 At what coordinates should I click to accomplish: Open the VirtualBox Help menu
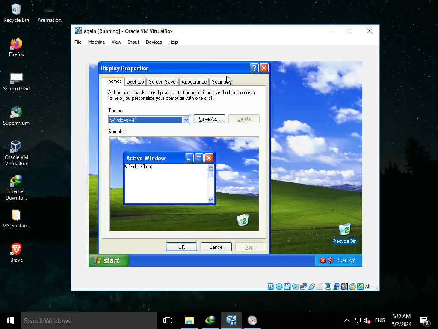point(173,42)
